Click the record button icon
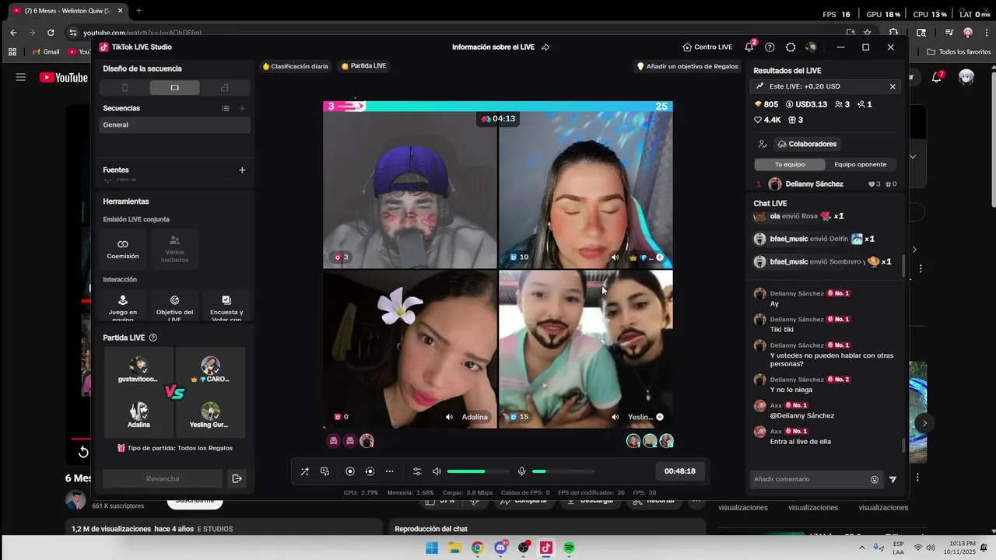996x560 pixels. (350, 471)
